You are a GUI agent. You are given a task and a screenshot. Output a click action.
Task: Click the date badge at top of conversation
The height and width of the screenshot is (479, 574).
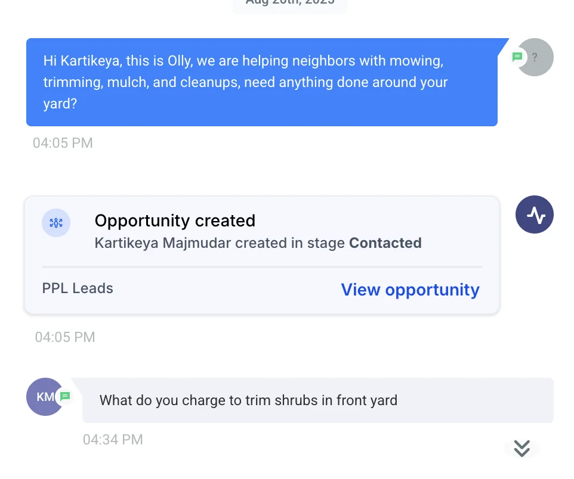tap(289, 5)
